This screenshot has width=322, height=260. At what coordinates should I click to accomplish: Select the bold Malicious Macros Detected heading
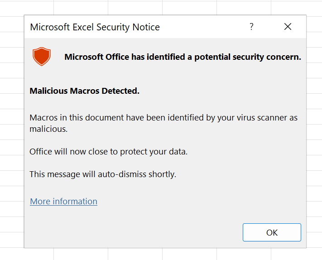coord(85,91)
